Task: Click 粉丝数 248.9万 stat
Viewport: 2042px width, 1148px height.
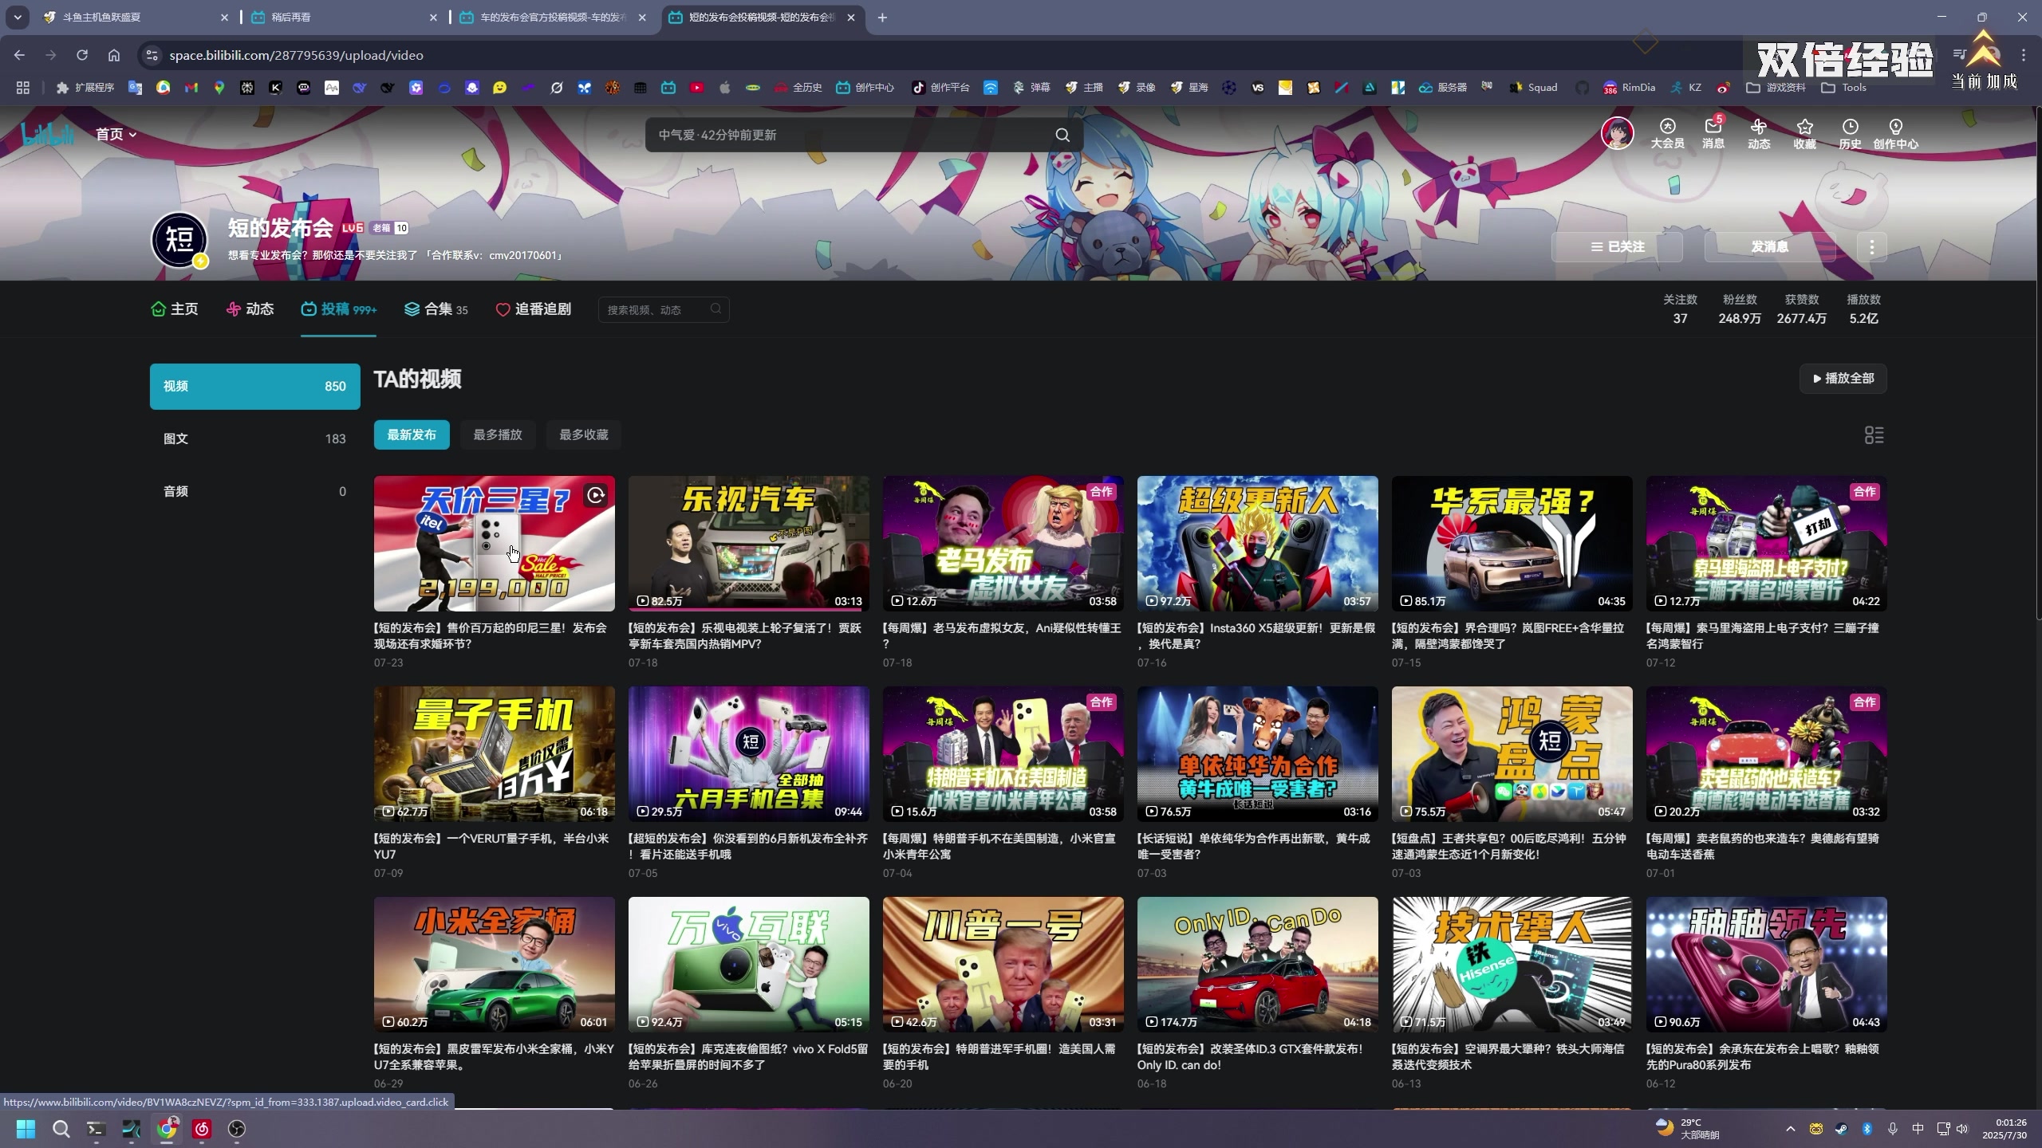Action: 1740,309
